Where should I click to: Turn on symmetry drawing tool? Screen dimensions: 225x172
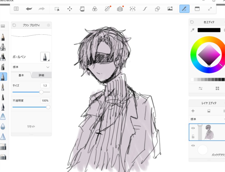click(x=132, y=9)
